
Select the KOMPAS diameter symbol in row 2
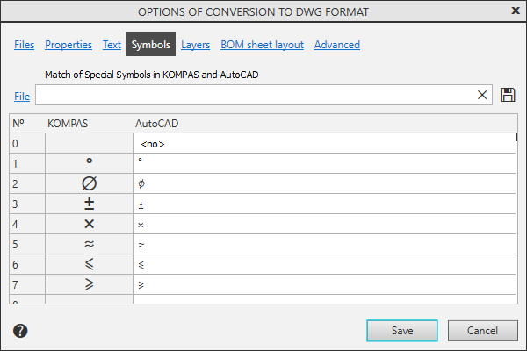(89, 183)
